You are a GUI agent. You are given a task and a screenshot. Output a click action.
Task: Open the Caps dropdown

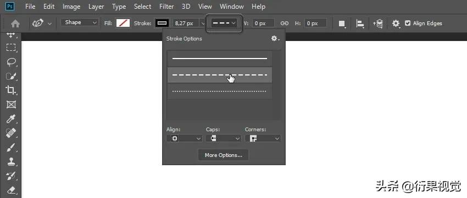(x=224, y=138)
